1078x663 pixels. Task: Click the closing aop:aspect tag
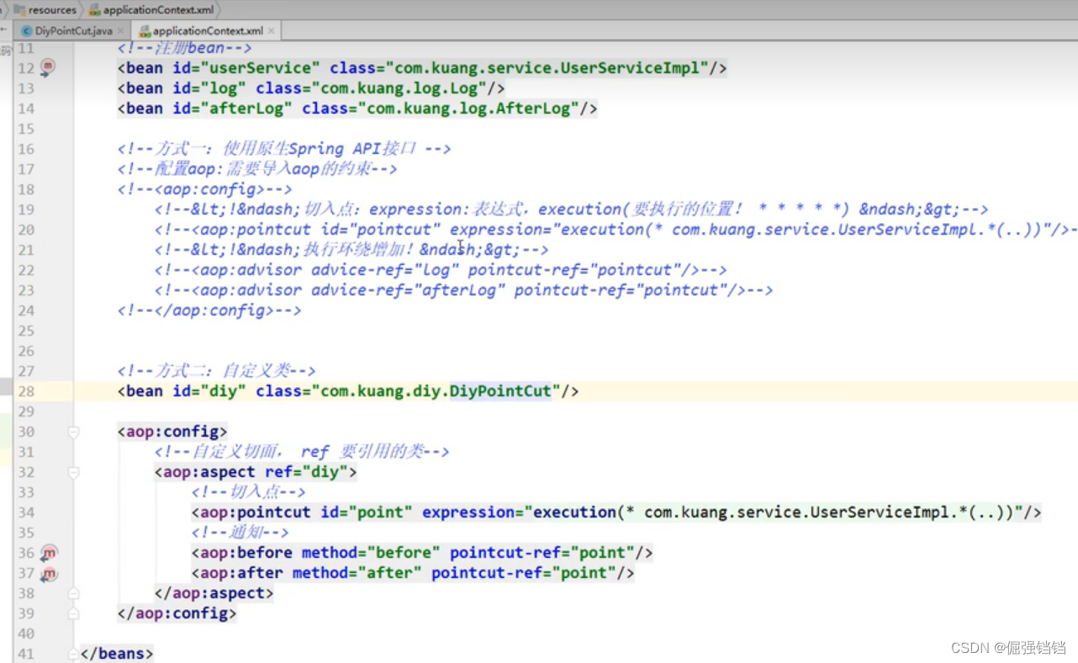(x=214, y=593)
